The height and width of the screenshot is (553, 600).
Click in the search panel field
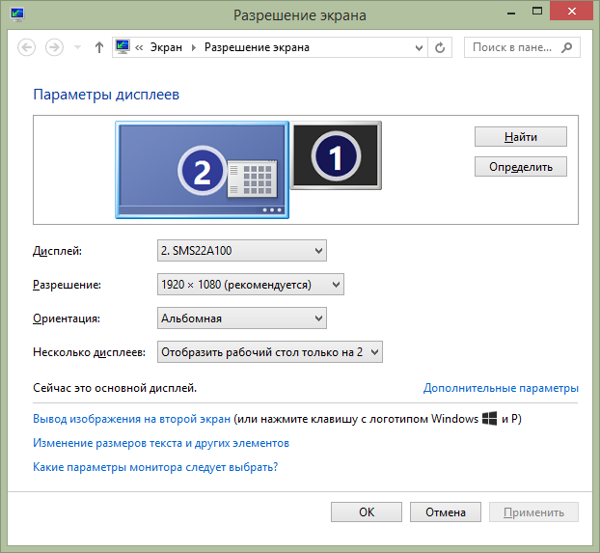click(x=511, y=47)
